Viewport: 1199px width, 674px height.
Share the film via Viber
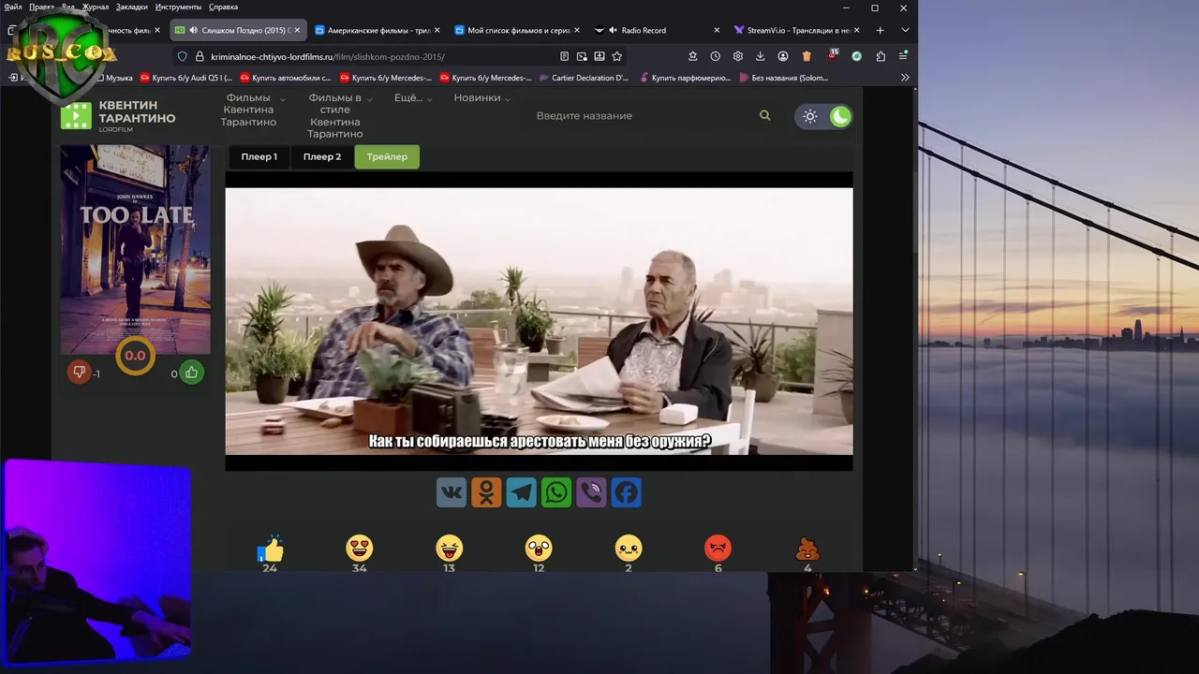click(x=591, y=492)
